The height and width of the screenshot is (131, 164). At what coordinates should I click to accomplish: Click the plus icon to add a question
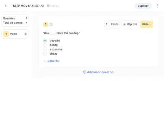pyautogui.click(x=85, y=72)
